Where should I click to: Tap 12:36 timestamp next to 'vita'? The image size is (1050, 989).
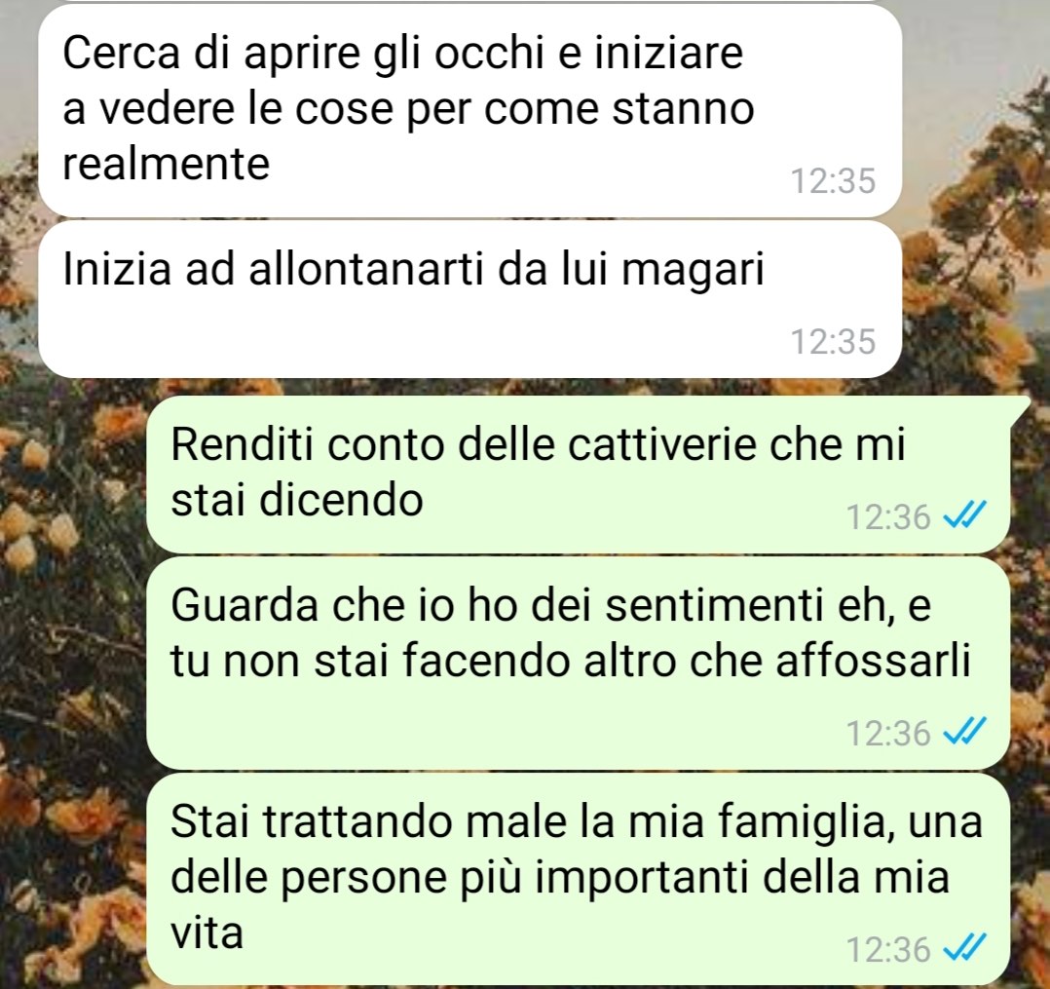[x=888, y=949]
